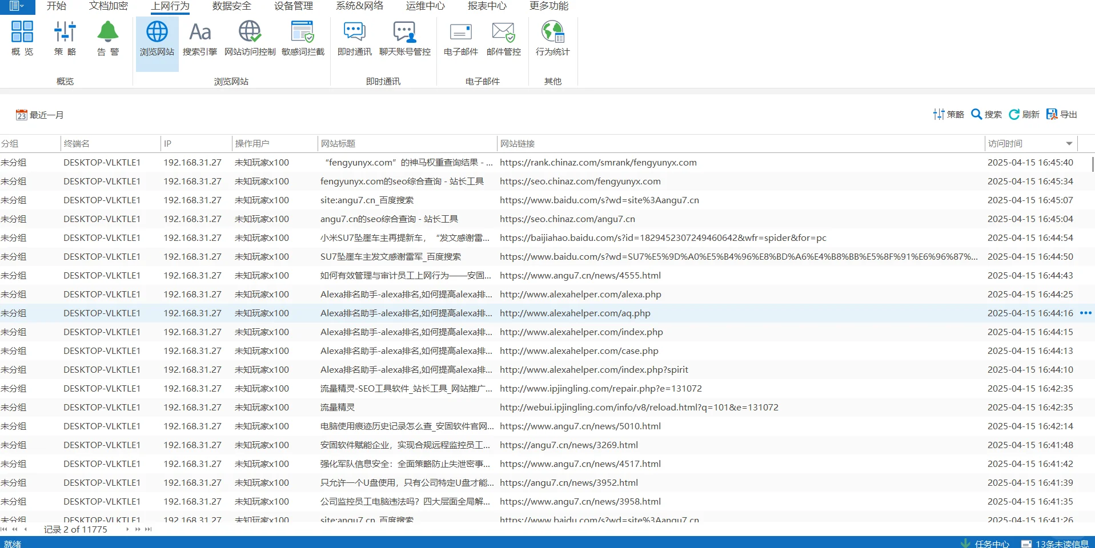Open the 概览 overview panel
Viewport: 1095px width, 548px height.
pyautogui.click(x=21, y=38)
